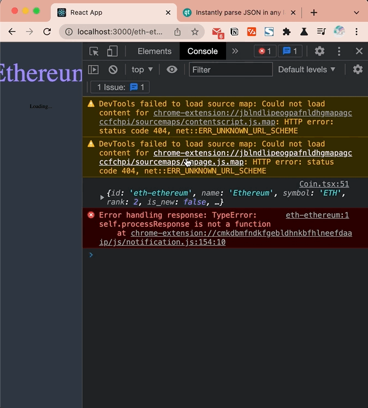Screen dimensions: 368x408
Task: Open DevTools customize three-dot menu
Action: coord(339,51)
